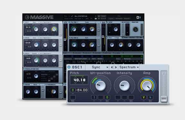The width and height of the screenshot is (185, 120).
Task: Toggle Modulation OSC power button
Action: click(24, 69)
